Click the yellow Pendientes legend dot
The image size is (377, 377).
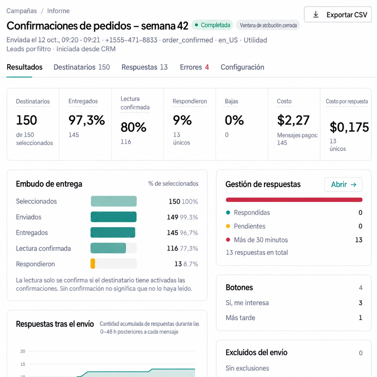coord(228,226)
